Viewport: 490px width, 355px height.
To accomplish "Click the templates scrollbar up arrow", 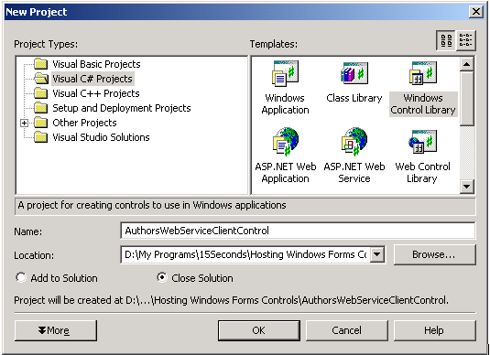I will 466,64.
